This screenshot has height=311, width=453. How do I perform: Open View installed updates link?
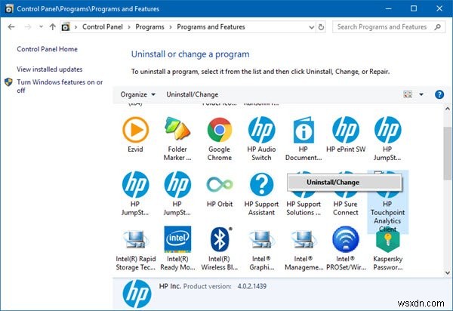pos(49,69)
